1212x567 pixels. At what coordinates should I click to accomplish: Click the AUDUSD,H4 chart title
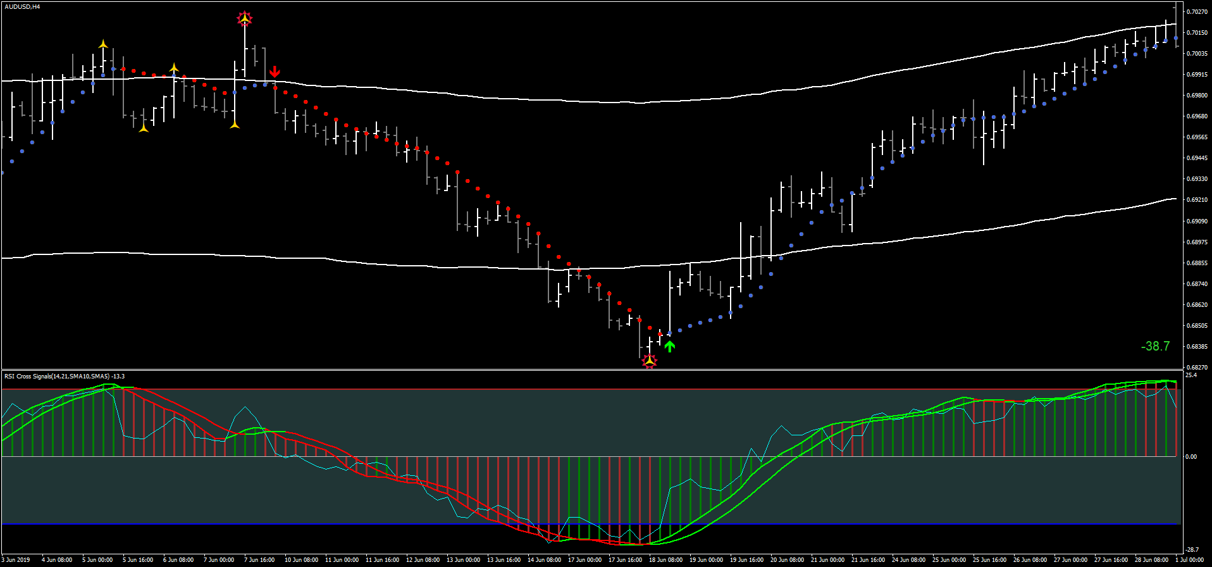tap(22, 7)
